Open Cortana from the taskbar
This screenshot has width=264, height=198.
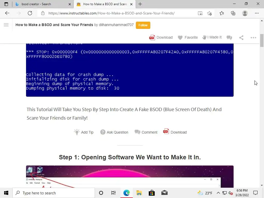[101, 193]
